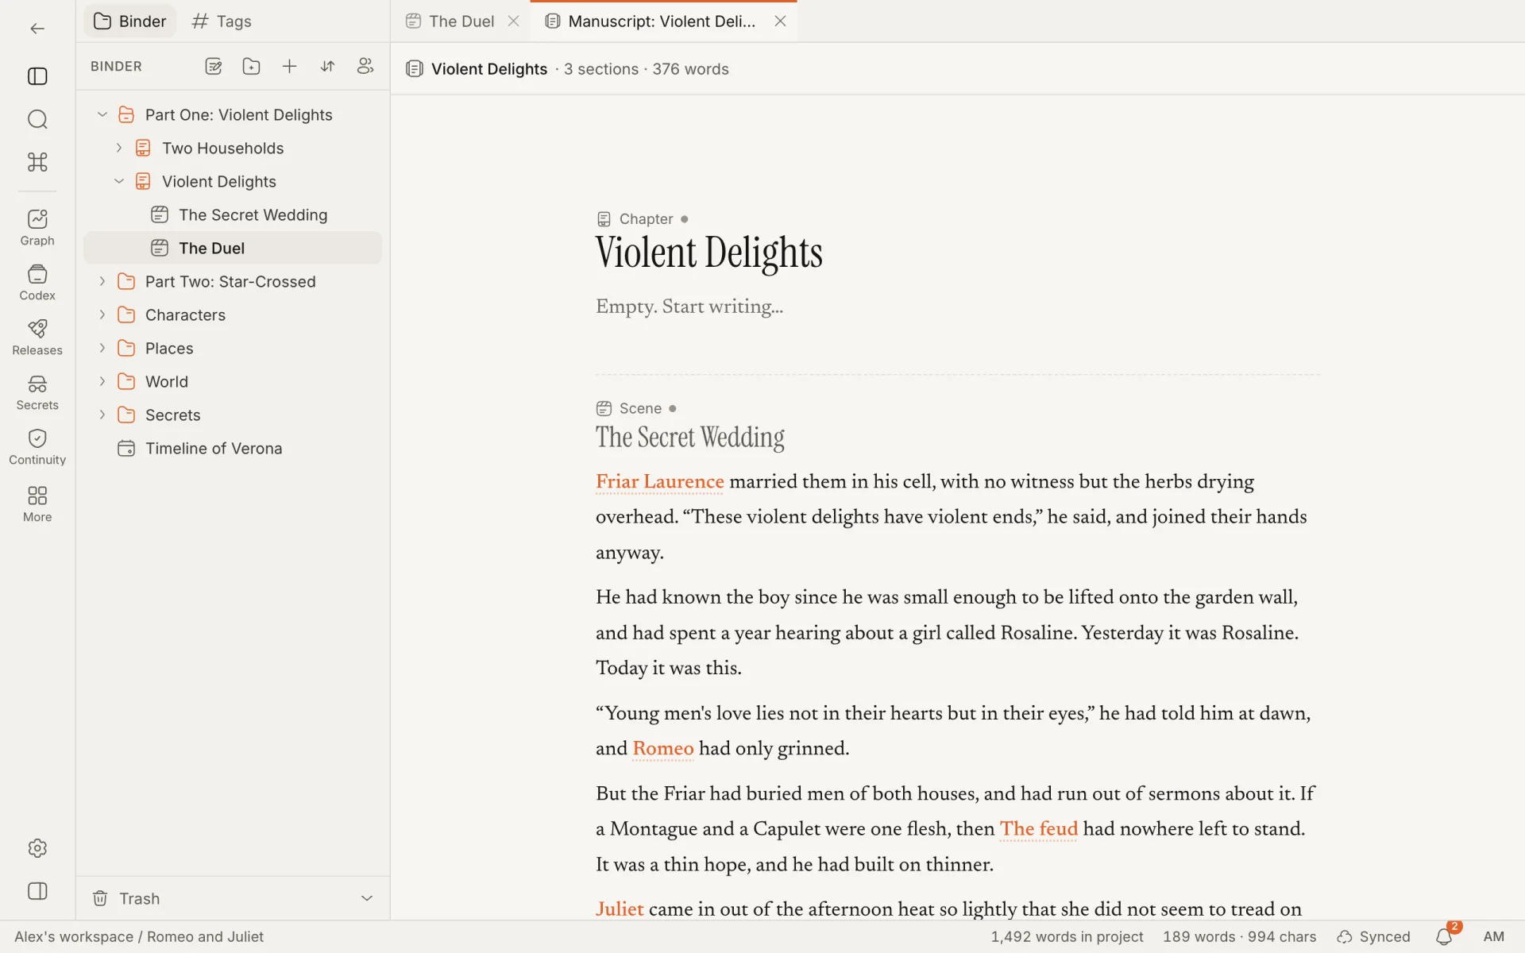The image size is (1525, 953).
Task: Follow the Romeo link in text
Action: [663, 749]
